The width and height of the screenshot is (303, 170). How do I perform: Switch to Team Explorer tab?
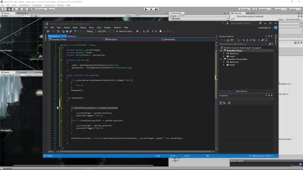click(x=241, y=91)
